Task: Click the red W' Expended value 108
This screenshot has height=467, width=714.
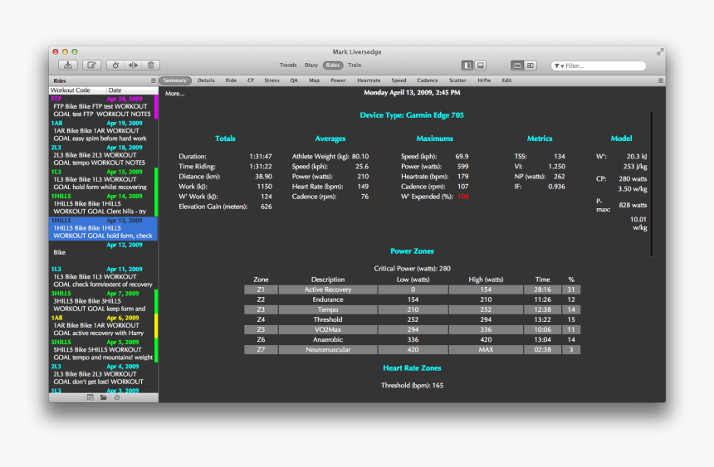Action: point(463,197)
